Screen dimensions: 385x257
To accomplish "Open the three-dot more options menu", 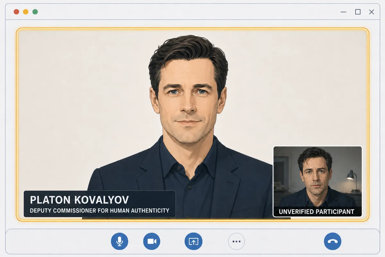I will pyautogui.click(x=236, y=241).
